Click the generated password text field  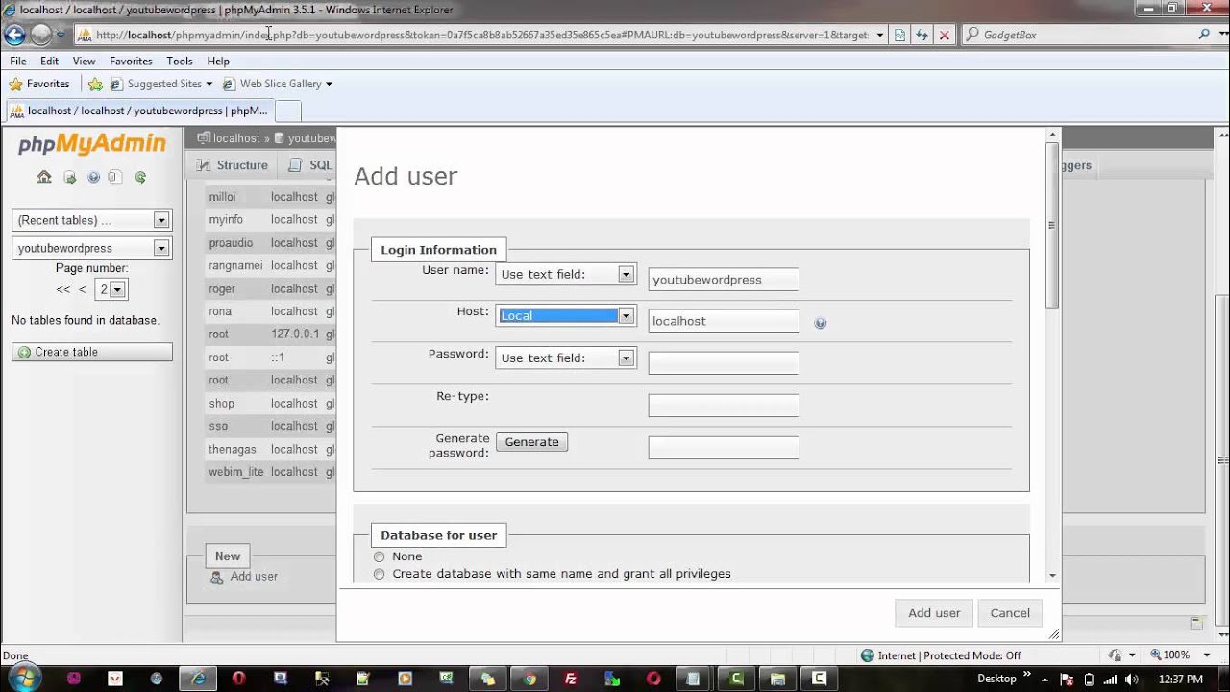point(724,448)
